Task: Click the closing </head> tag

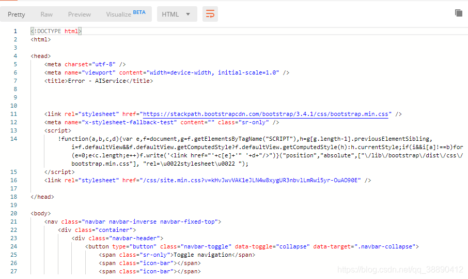Action: [x=42, y=197]
